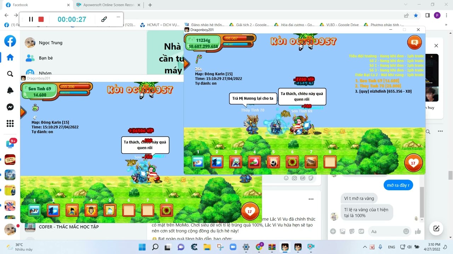The width and height of the screenshot is (453, 254).
Task: Use skill slot 8 in left game window
Action: 166,211
